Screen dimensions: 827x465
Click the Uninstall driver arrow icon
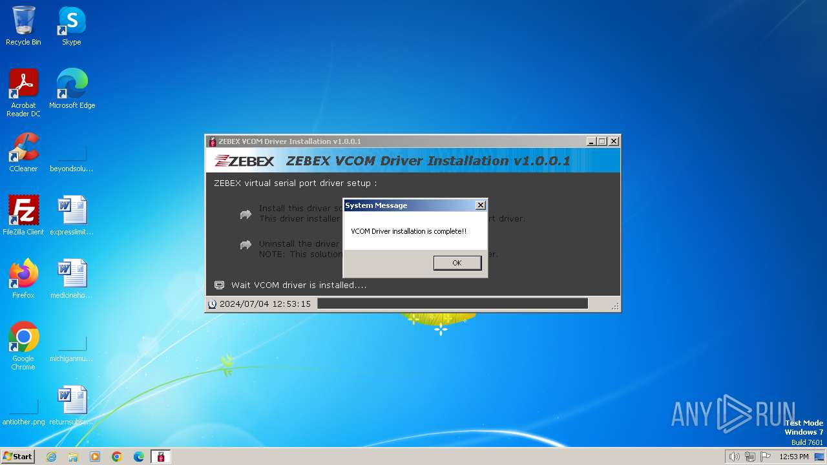click(246, 245)
